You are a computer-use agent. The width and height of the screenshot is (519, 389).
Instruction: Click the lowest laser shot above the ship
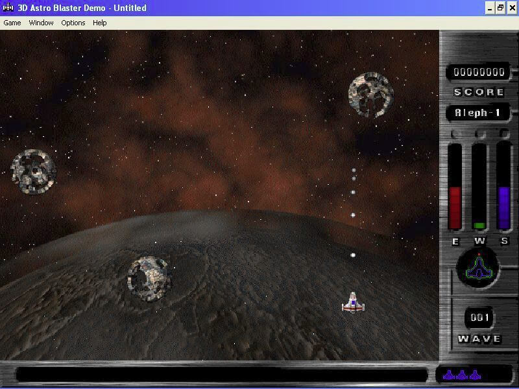point(353,255)
